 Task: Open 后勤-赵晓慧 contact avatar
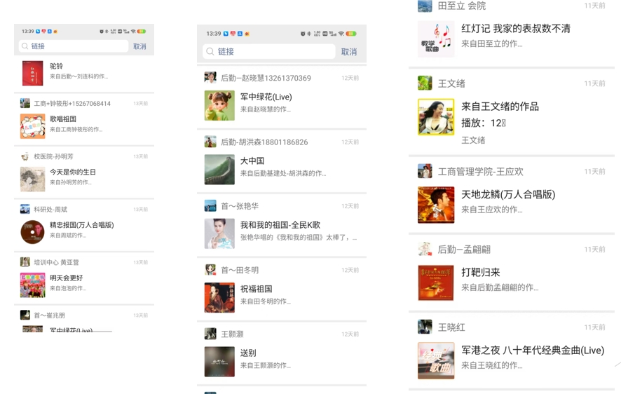pos(210,78)
